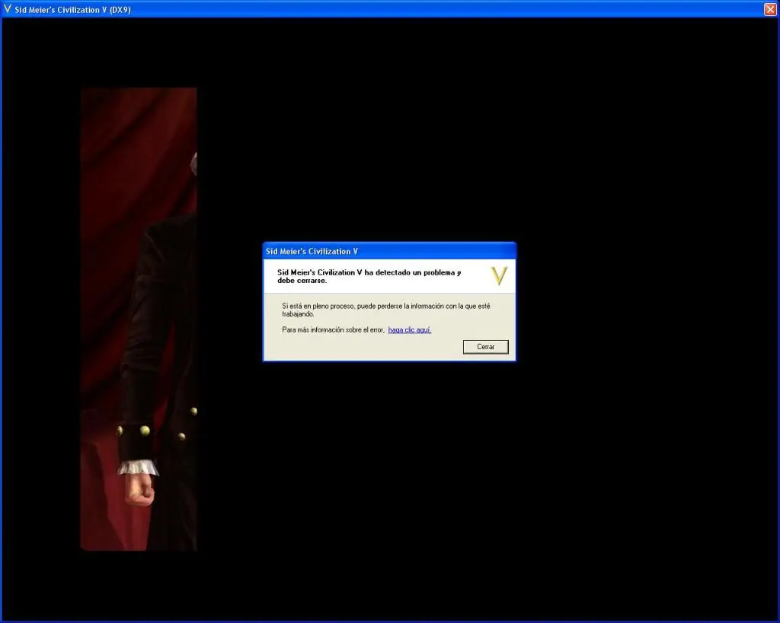Click the bold 'ha detectado un problema' message
The image size is (780, 623).
coord(369,276)
